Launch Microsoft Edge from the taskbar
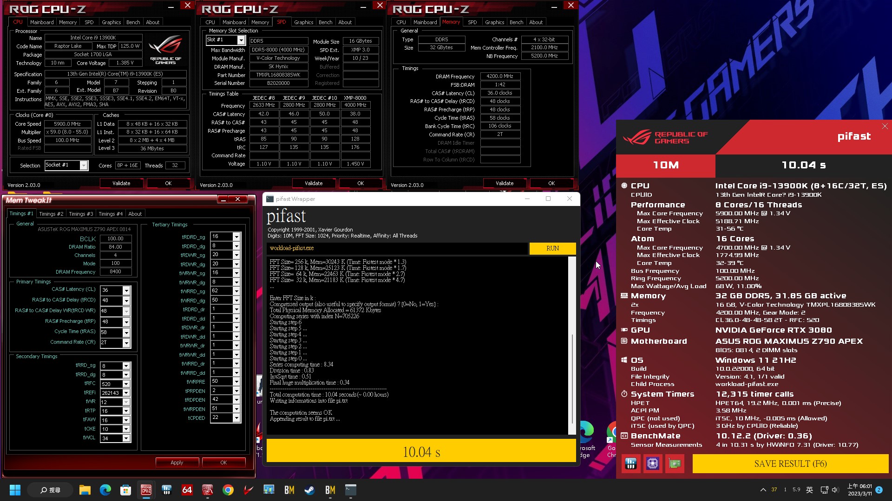 pyautogui.click(x=105, y=490)
